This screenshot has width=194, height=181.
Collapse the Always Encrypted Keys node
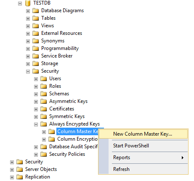tap(36, 124)
